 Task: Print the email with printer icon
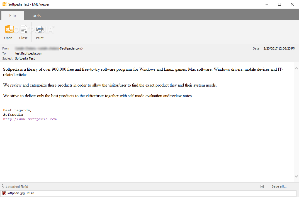click(x=40, y=29)
